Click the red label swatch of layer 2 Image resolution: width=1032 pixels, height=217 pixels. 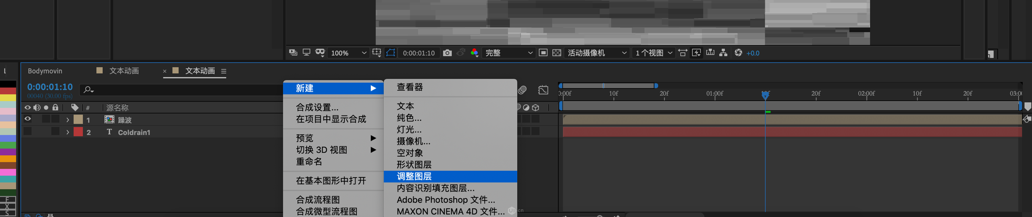[78, 132]
